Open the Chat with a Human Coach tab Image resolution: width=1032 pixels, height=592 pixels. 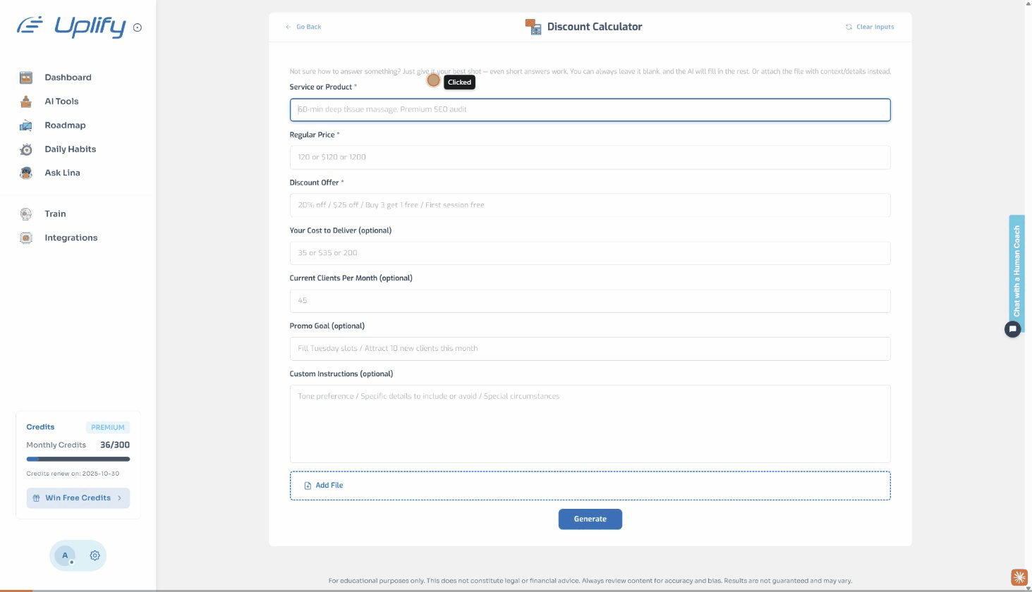coord(1016,271)
